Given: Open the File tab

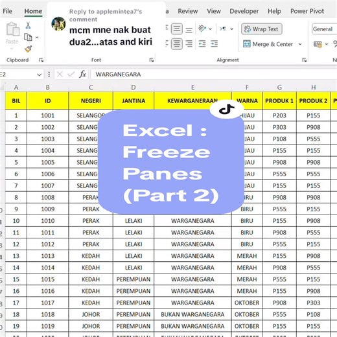Looking at the screenshot, I should click(7, 11).
